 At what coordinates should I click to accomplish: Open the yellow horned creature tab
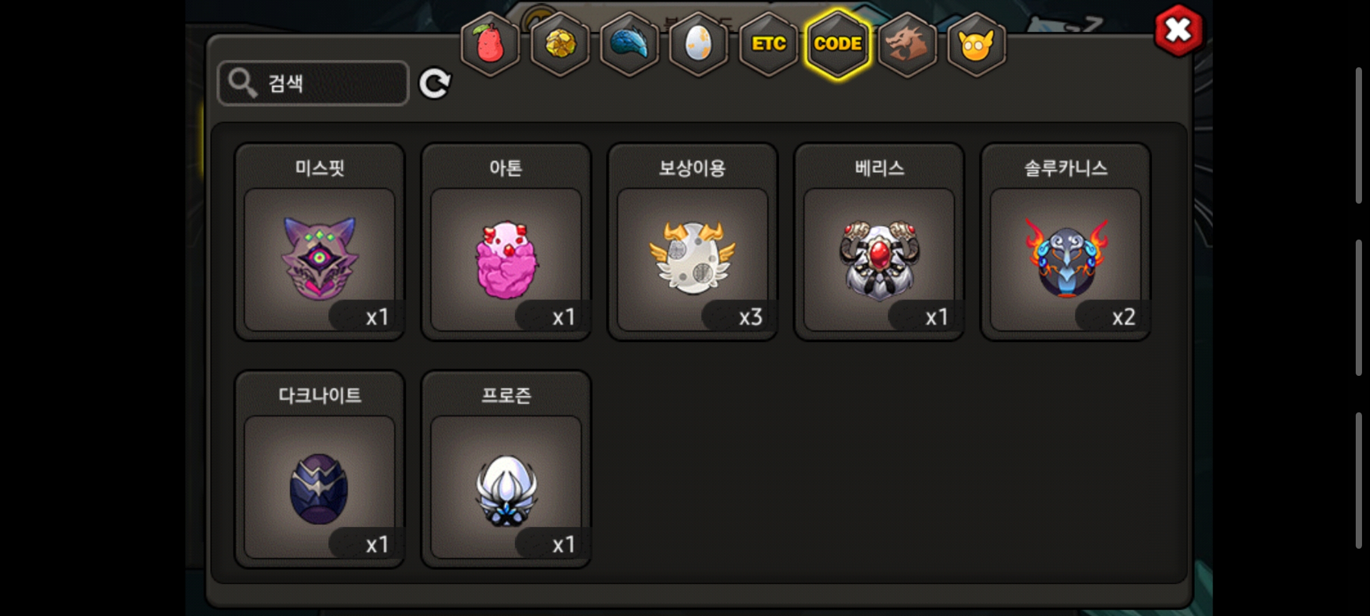[x=977, y=44]
